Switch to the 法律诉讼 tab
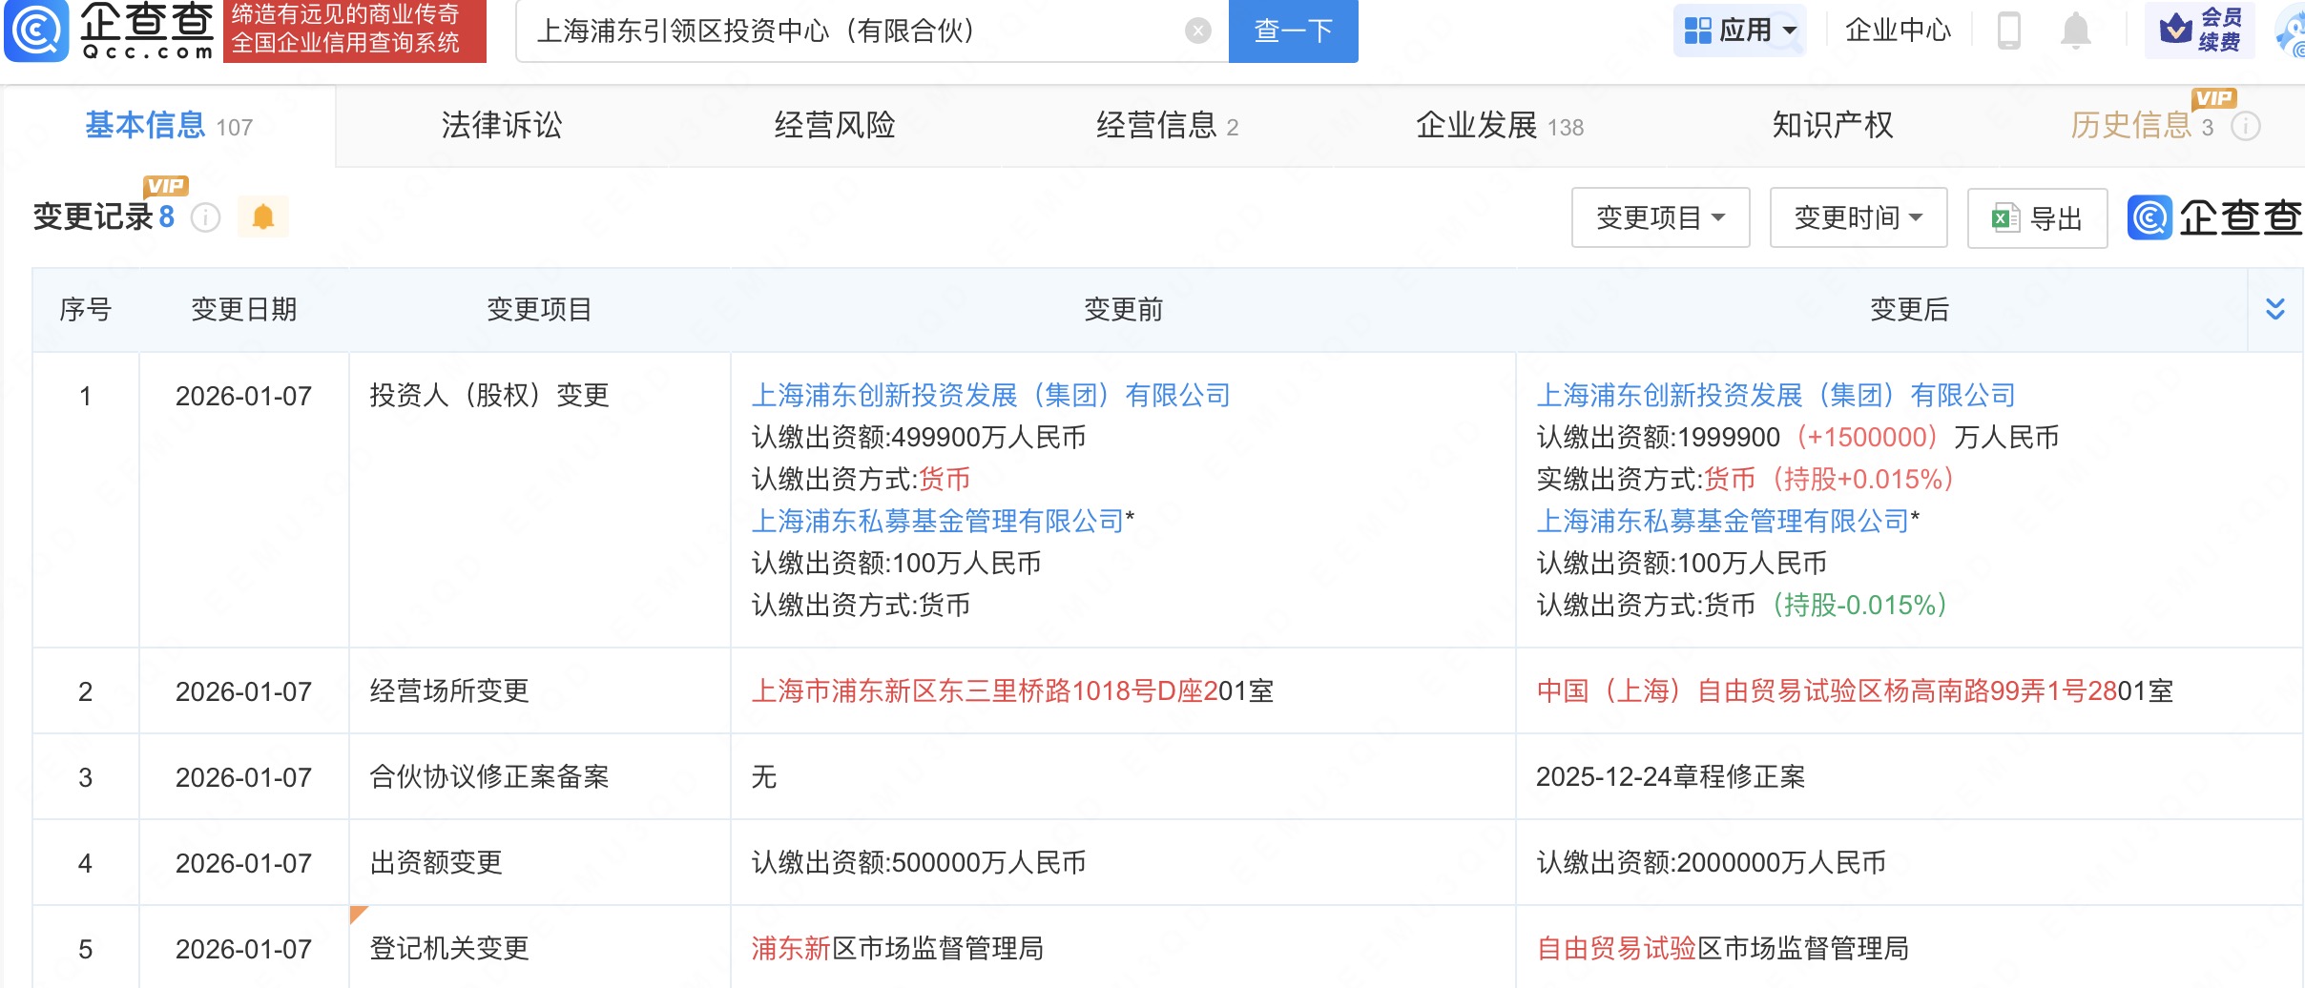The height and width of the screenshot is (988, 2305). 502,126
